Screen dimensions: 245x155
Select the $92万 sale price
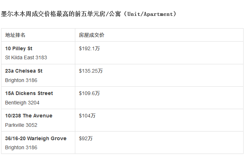click(86, 138)
